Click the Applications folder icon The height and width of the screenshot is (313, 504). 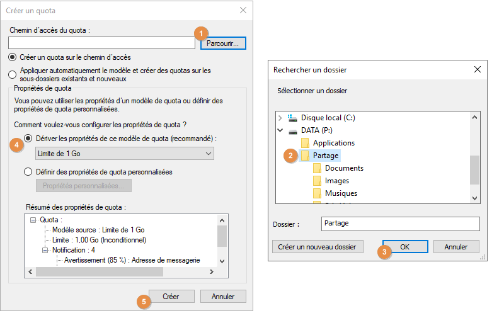[x=305, y=143]
